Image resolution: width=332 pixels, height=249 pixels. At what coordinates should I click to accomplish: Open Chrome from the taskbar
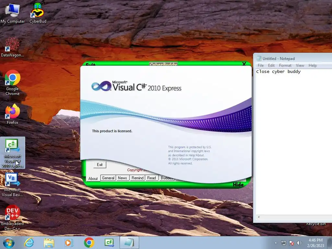(89, 243)
